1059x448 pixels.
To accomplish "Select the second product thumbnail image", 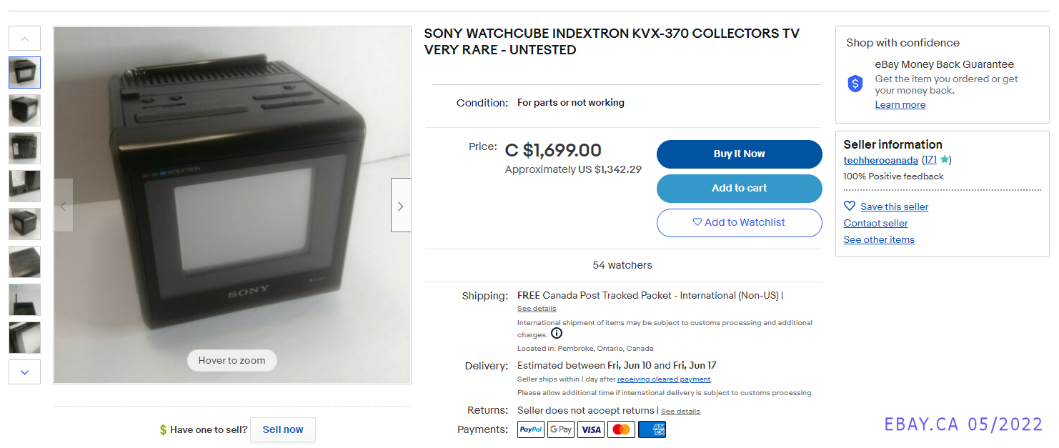I will [24, 110].
